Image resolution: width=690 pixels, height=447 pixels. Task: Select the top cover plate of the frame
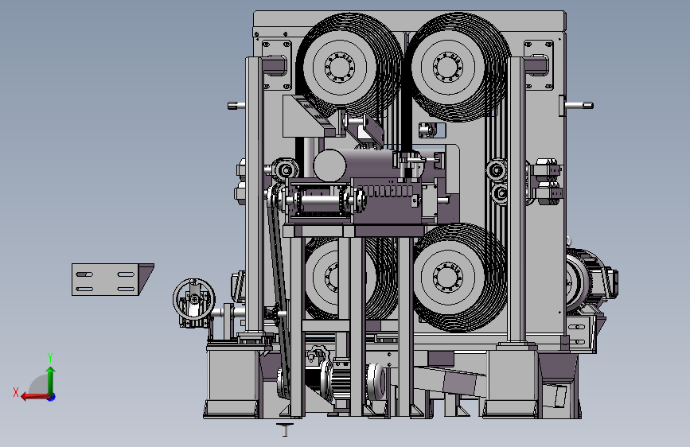[410, 21]
